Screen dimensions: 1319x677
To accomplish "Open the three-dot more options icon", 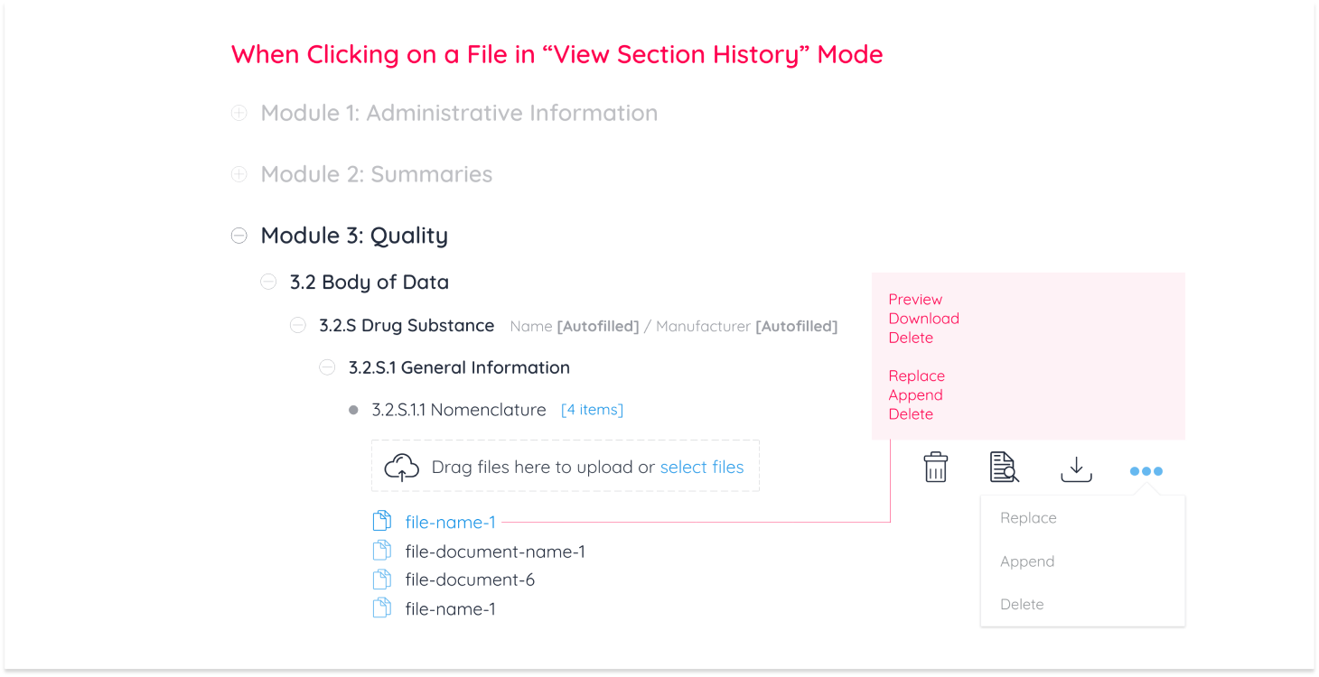I will tap(1145, 469).
